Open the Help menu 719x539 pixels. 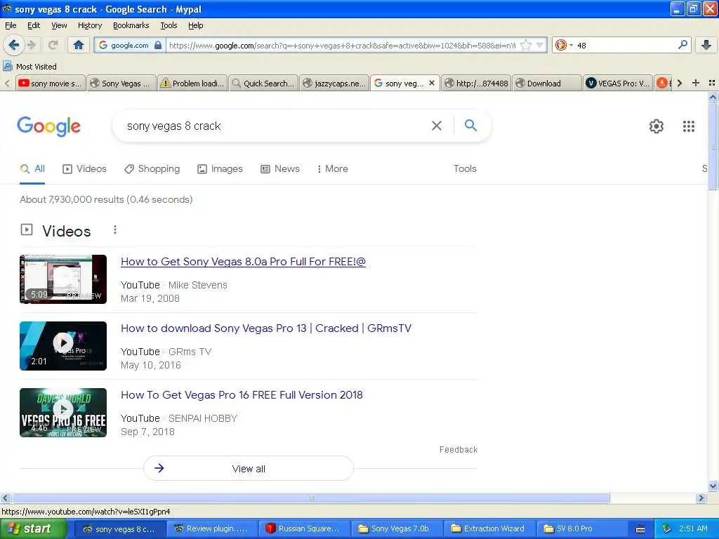[x=195, y=25]
